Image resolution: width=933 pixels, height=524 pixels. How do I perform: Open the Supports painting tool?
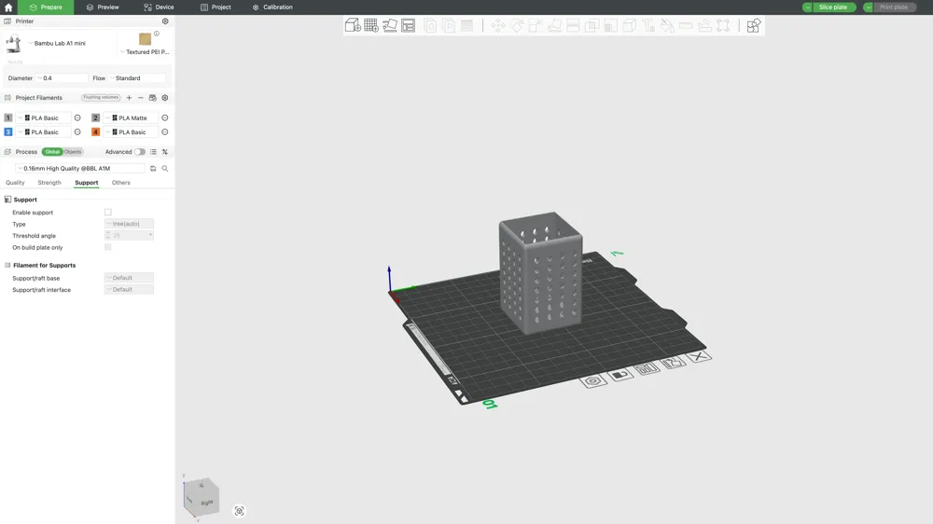pos(610,25)
